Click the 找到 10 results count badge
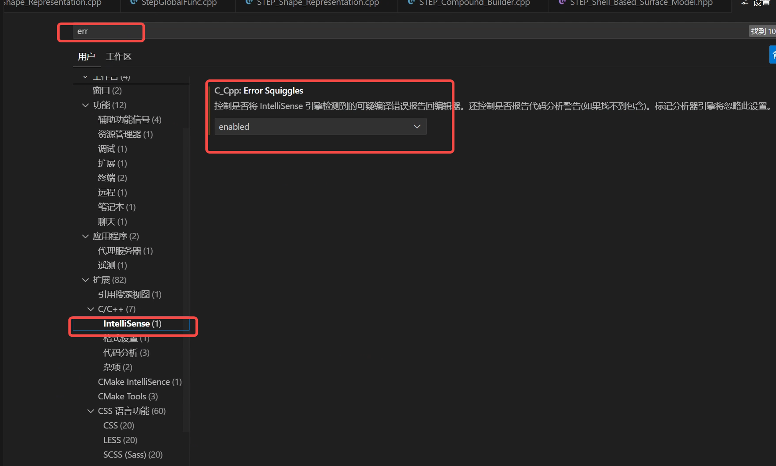The height and width of the screenshot is (466, 776). coord(763,31)
